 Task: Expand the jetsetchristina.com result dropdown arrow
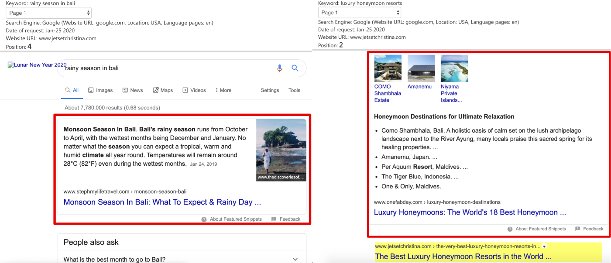coord(543,246)
